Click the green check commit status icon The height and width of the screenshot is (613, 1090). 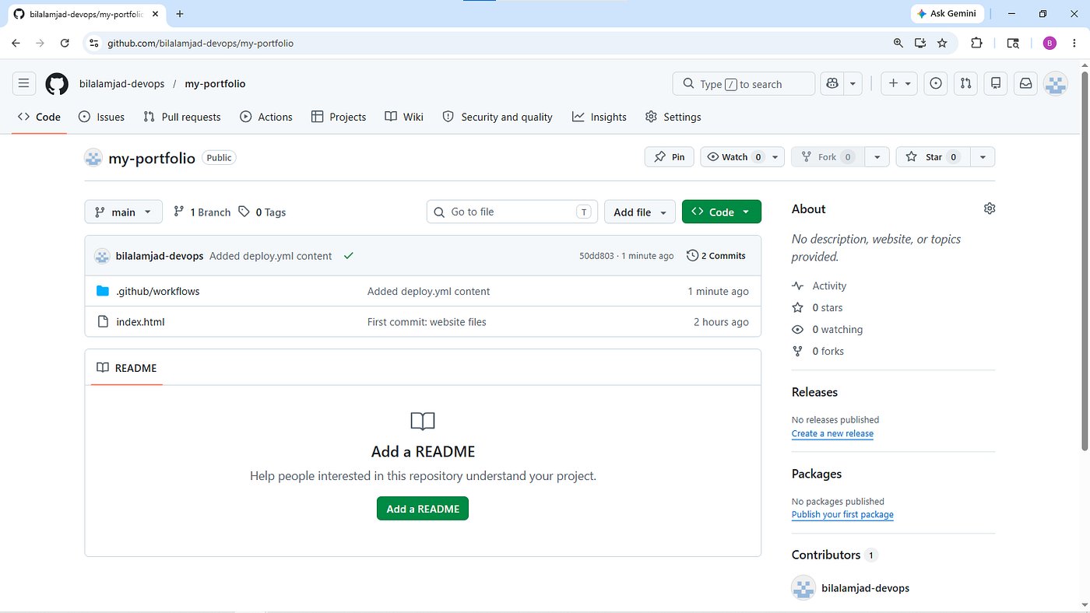[x=349, y=256]
